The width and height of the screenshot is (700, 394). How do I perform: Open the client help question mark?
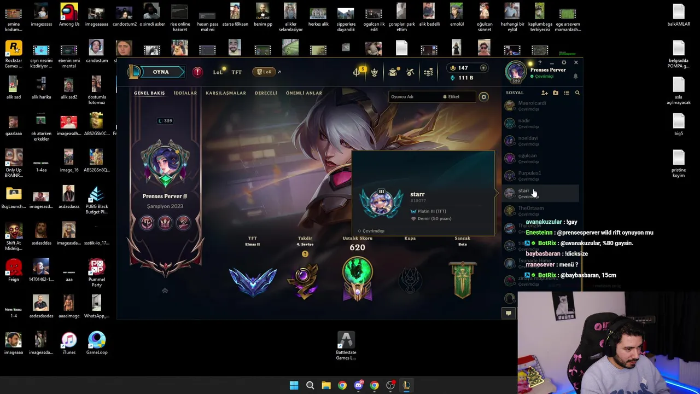tap(540, 62)
